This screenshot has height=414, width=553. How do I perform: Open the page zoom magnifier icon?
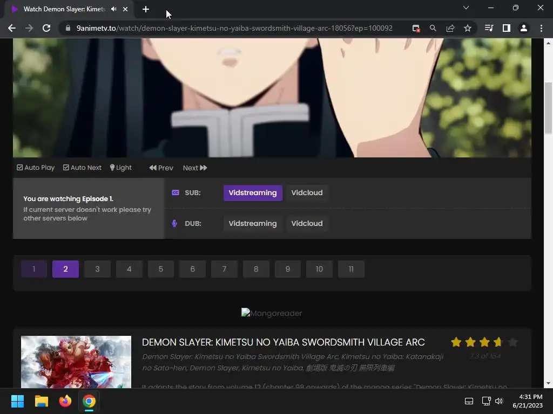click(433, 28)
